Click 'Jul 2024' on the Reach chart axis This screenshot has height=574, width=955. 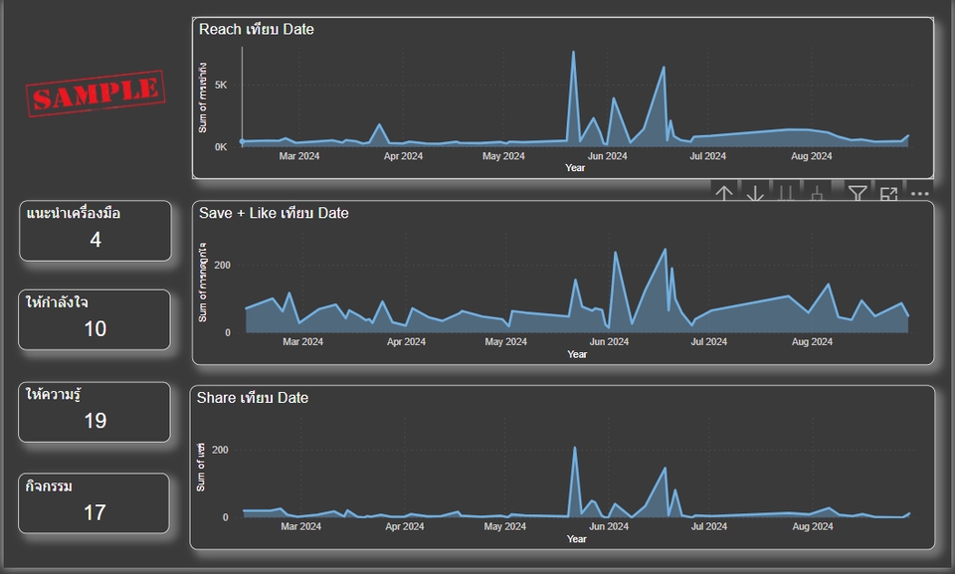707,156
